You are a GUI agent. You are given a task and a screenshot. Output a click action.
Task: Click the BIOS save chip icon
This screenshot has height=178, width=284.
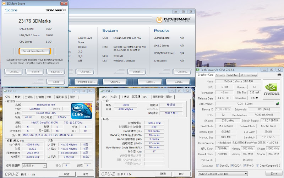tap(277, 103)
